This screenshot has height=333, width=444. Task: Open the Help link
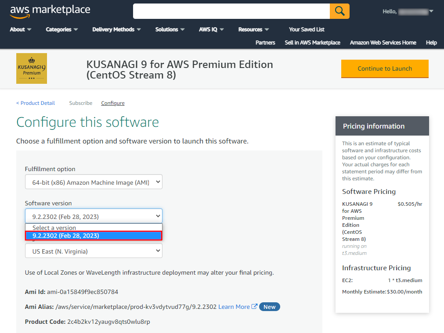point(431,43)
